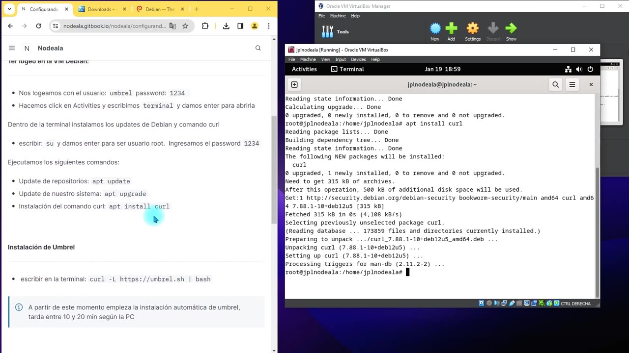629x353 pixels.
Task: Close the Debian tab
Action: point(182,9)
